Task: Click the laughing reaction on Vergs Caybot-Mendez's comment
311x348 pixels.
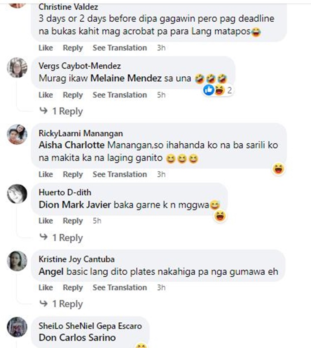Action: (x=220, y=90)
